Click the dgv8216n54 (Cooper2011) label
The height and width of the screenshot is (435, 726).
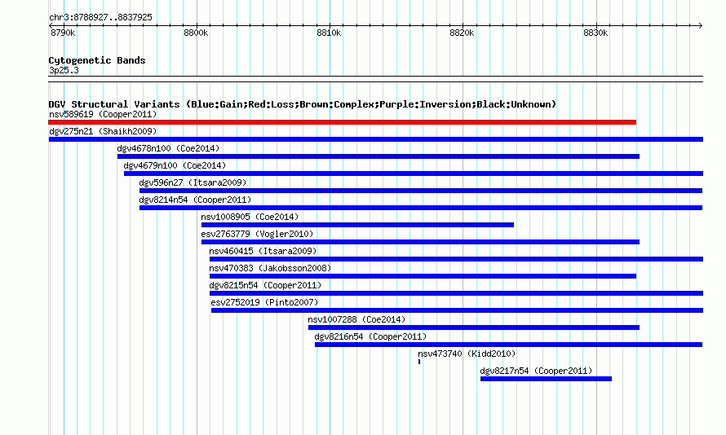(x=370, y=336)
